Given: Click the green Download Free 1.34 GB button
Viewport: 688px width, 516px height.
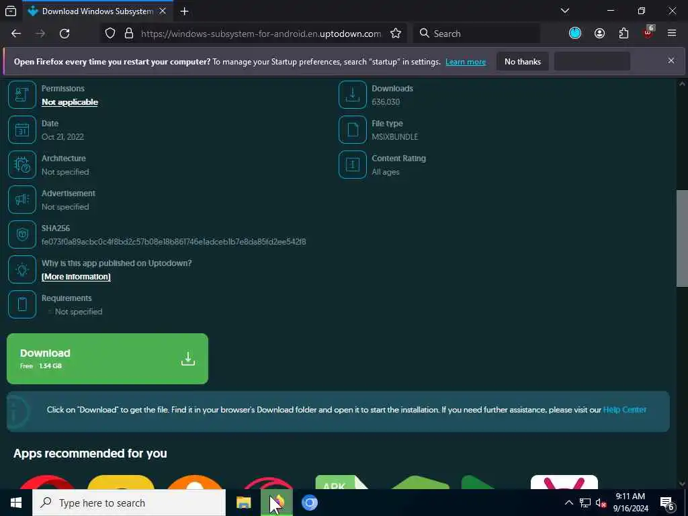Looking at the screenshot, I should coord(107,359).
